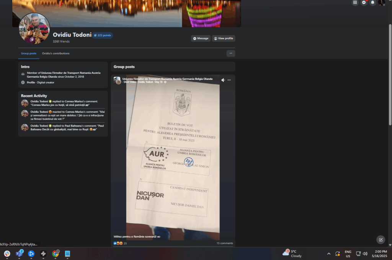The height and width of the screenshot is (260, 392).
Task: Open Messenger from the top bar
Action: tap(364, 3)
